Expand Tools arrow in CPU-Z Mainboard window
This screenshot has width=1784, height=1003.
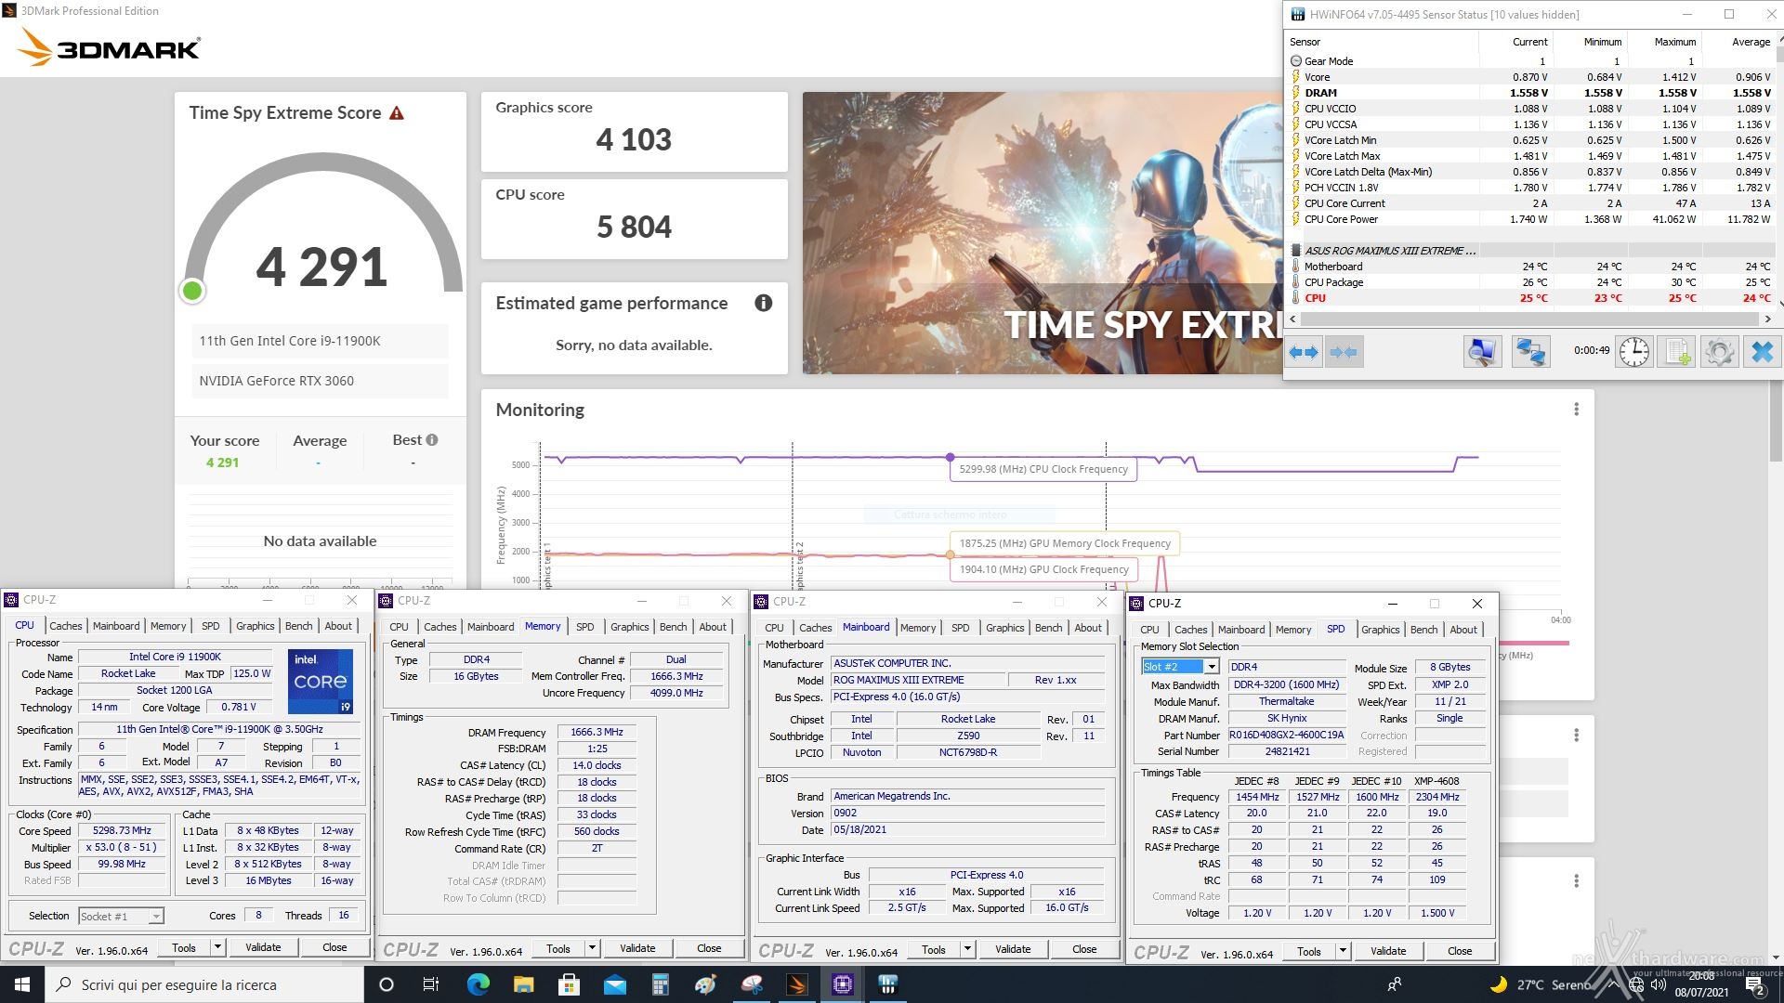[x=967, y=949]
